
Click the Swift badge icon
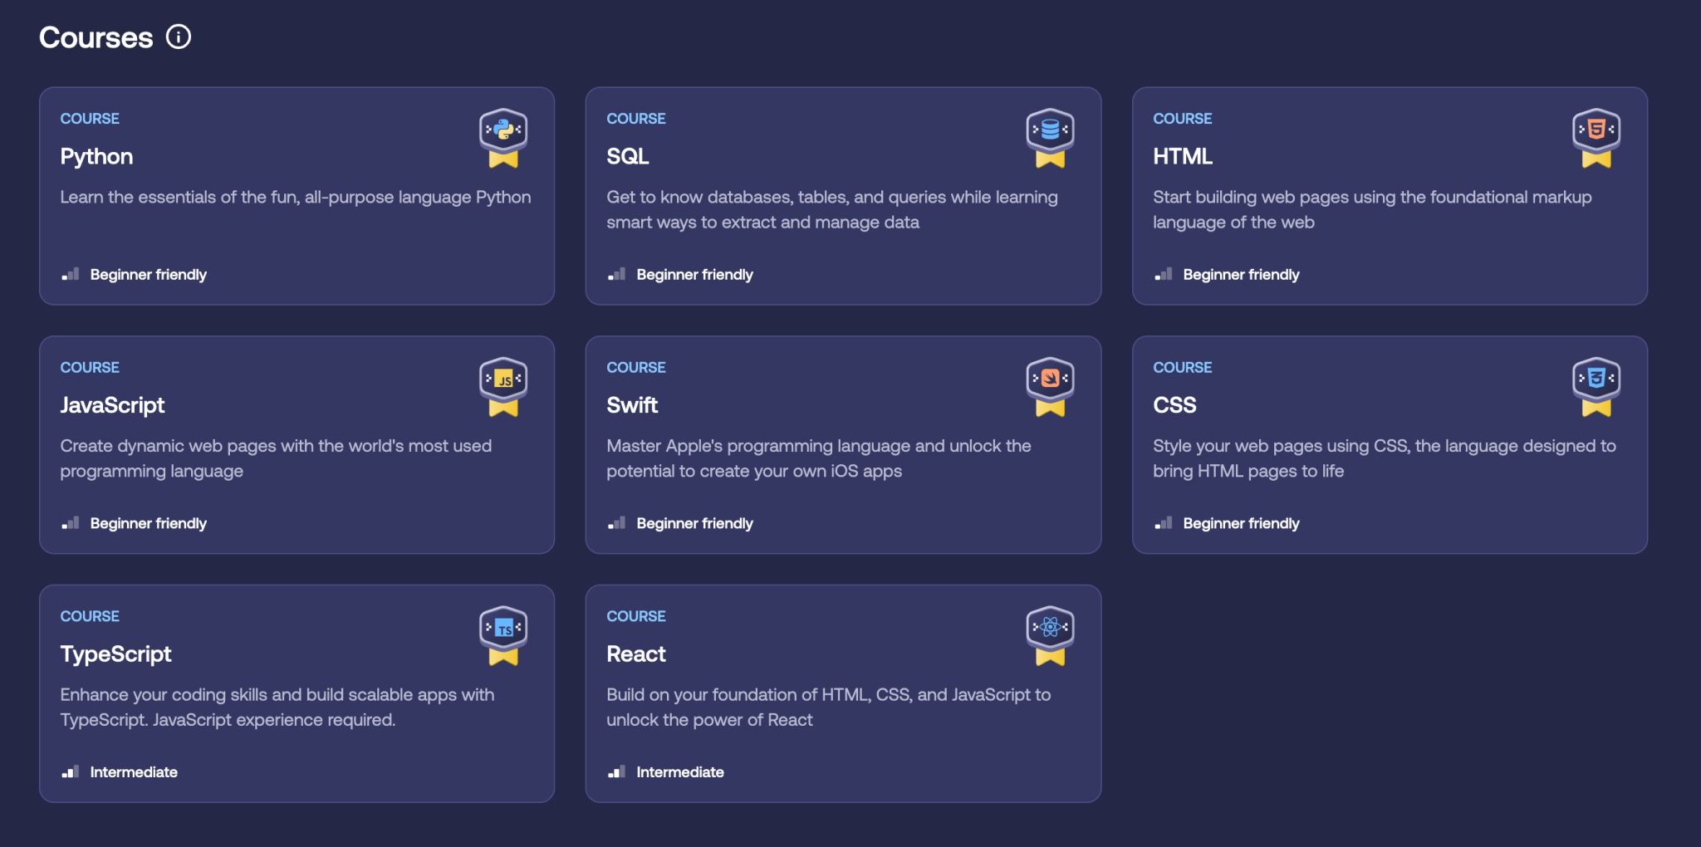click(x=1050, y=385)
